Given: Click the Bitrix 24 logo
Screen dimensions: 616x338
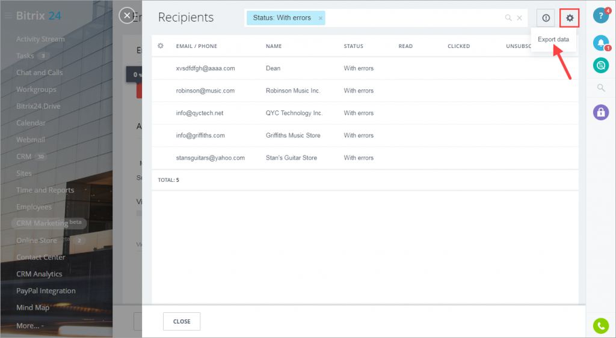Looking at the screenshot, I should click(38, 16).
